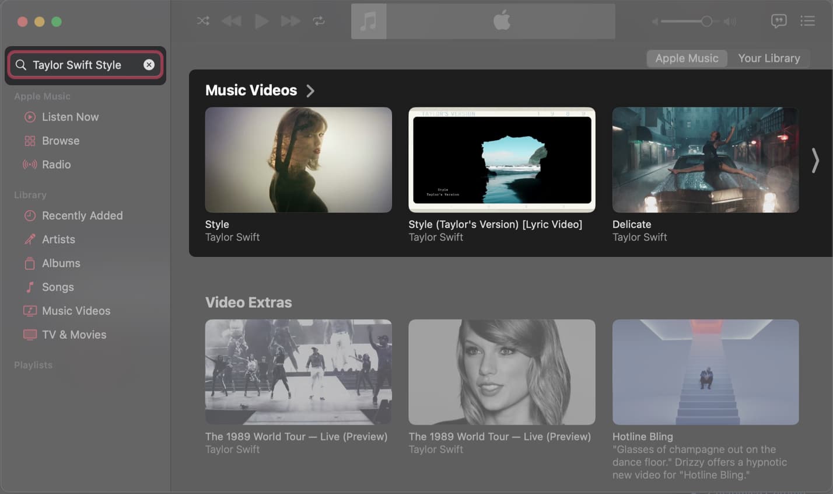Open Taylor Swift artist link under Delicate

639,237
